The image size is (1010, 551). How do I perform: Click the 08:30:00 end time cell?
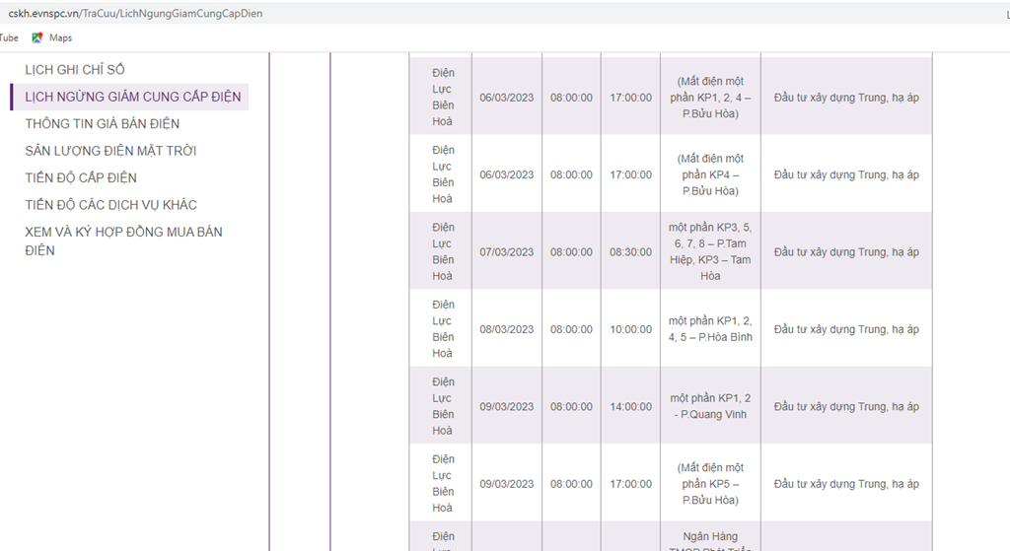pos(630,251)
